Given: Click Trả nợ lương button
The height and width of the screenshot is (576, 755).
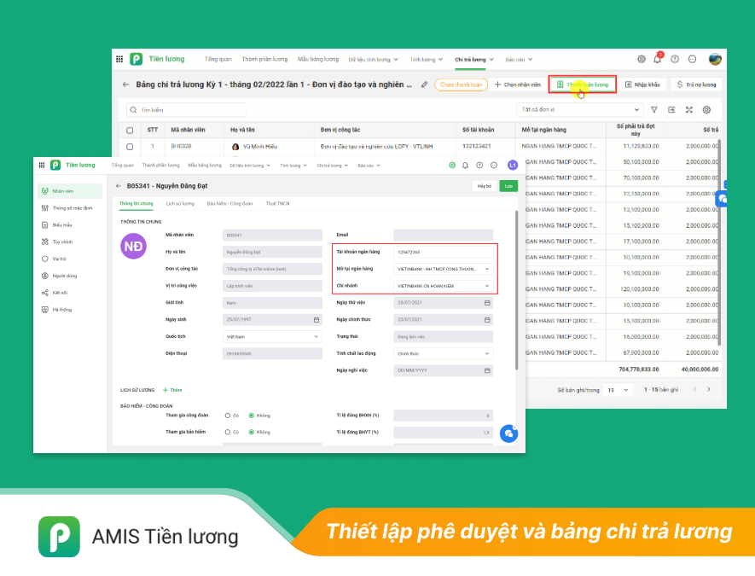Looking at the screenshot, I should tap(696, 84).
